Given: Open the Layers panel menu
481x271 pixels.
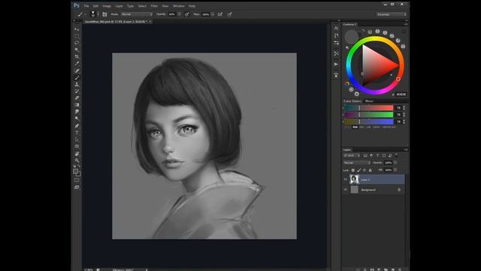Looking at the screenshot, I should click(406, 150).
